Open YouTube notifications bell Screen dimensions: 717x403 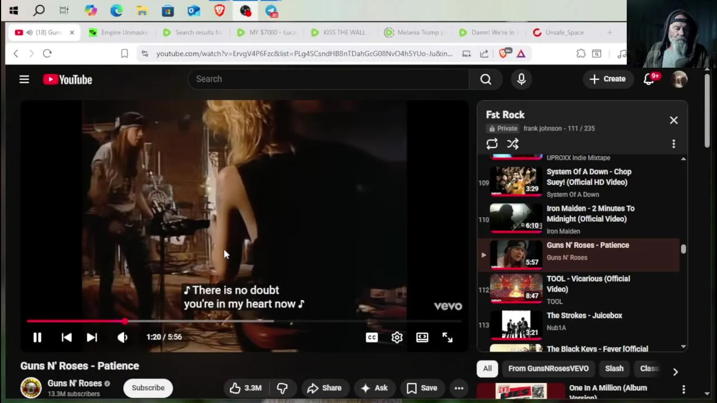[x=649, y=79]
